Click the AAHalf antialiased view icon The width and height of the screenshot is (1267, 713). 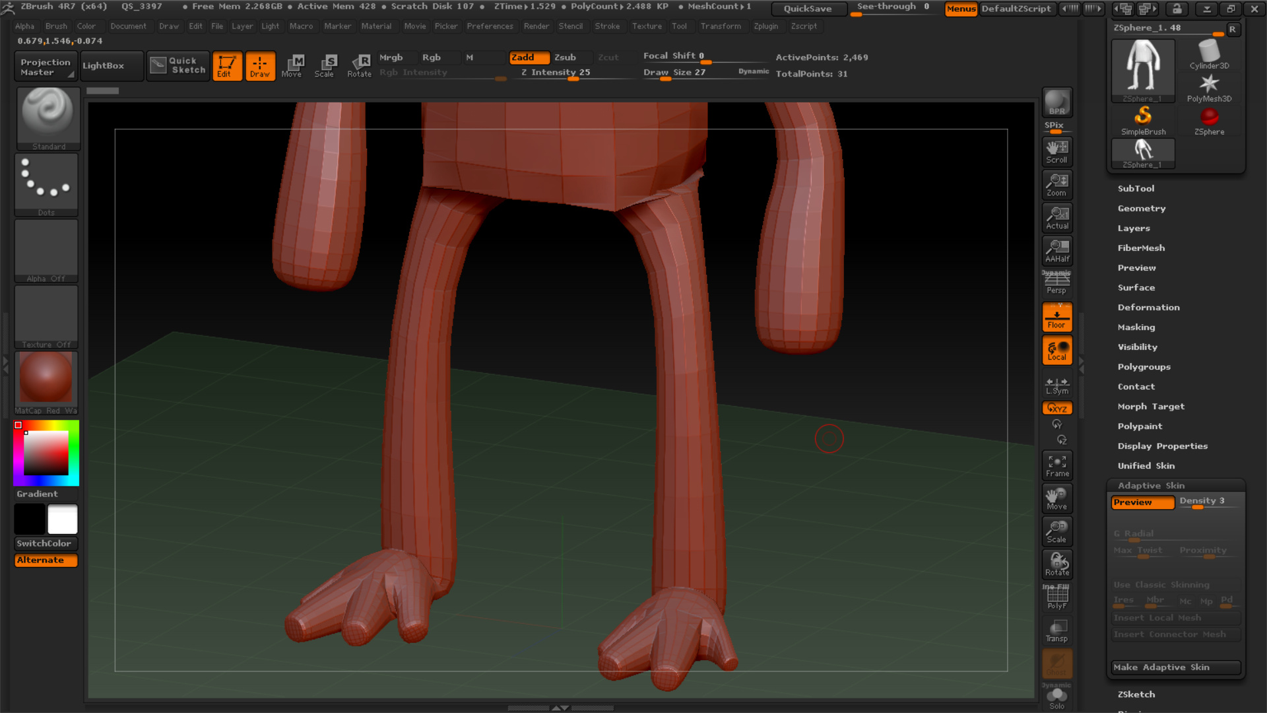(x=1056, y=250)
